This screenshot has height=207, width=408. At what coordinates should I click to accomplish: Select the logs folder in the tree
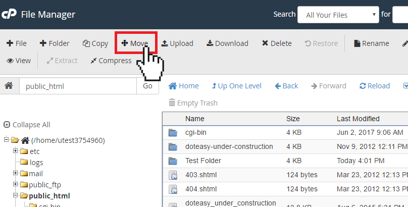click(36, 163)
